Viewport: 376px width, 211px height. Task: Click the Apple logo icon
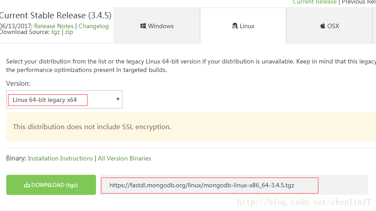(x=322, y=26)
